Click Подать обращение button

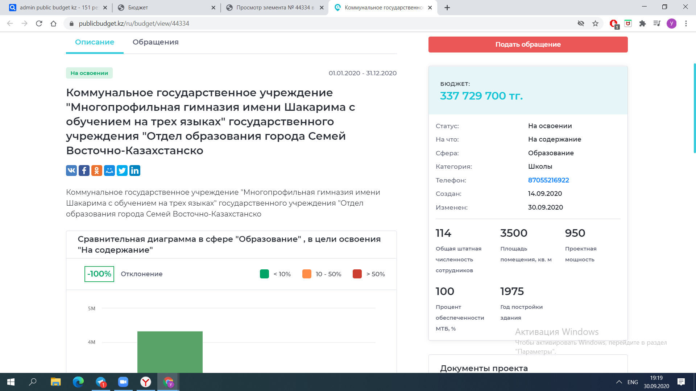[x=528, y=45]
